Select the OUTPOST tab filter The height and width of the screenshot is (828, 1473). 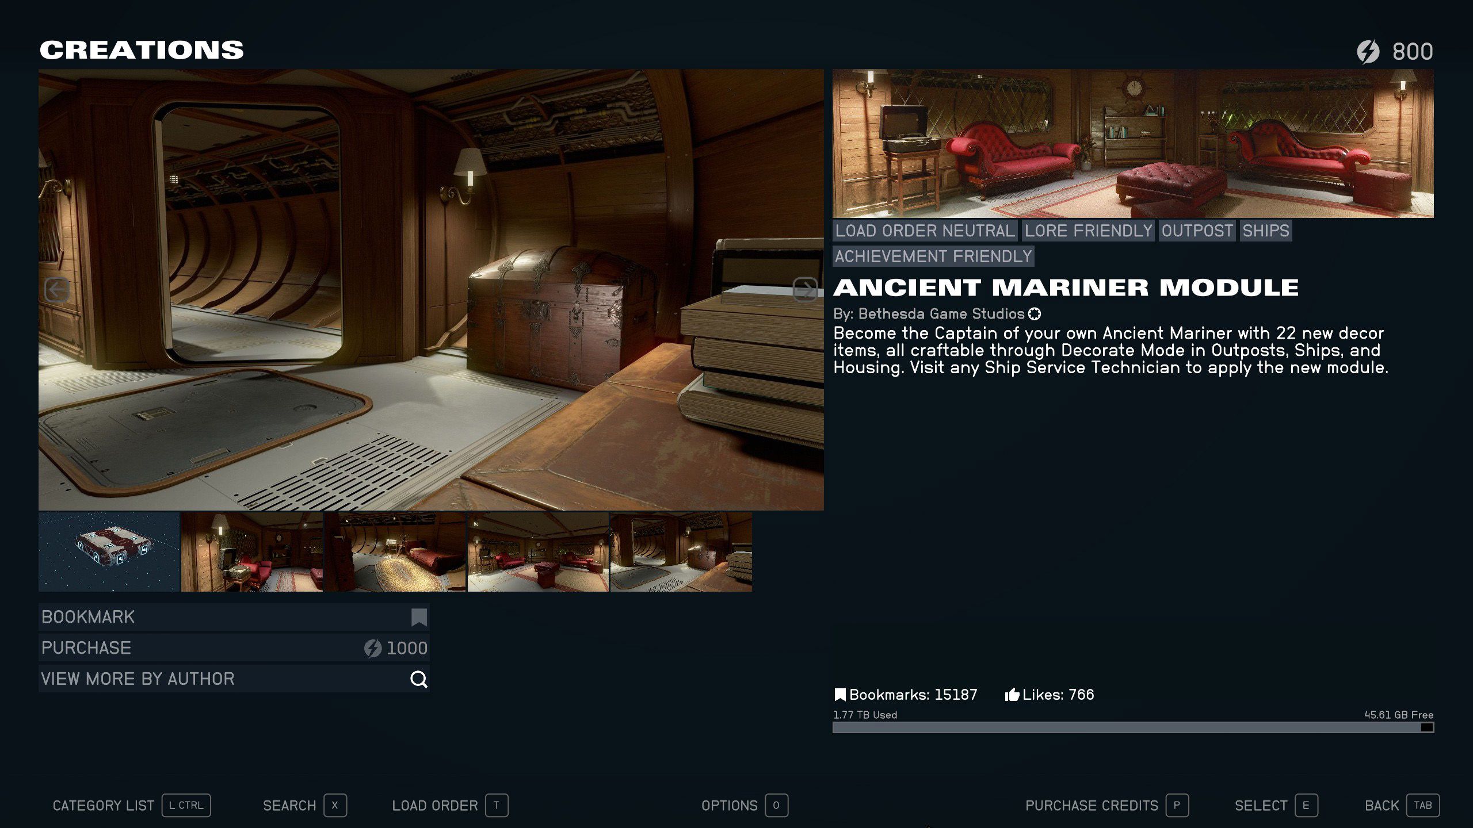click(x=1198, y=231)
